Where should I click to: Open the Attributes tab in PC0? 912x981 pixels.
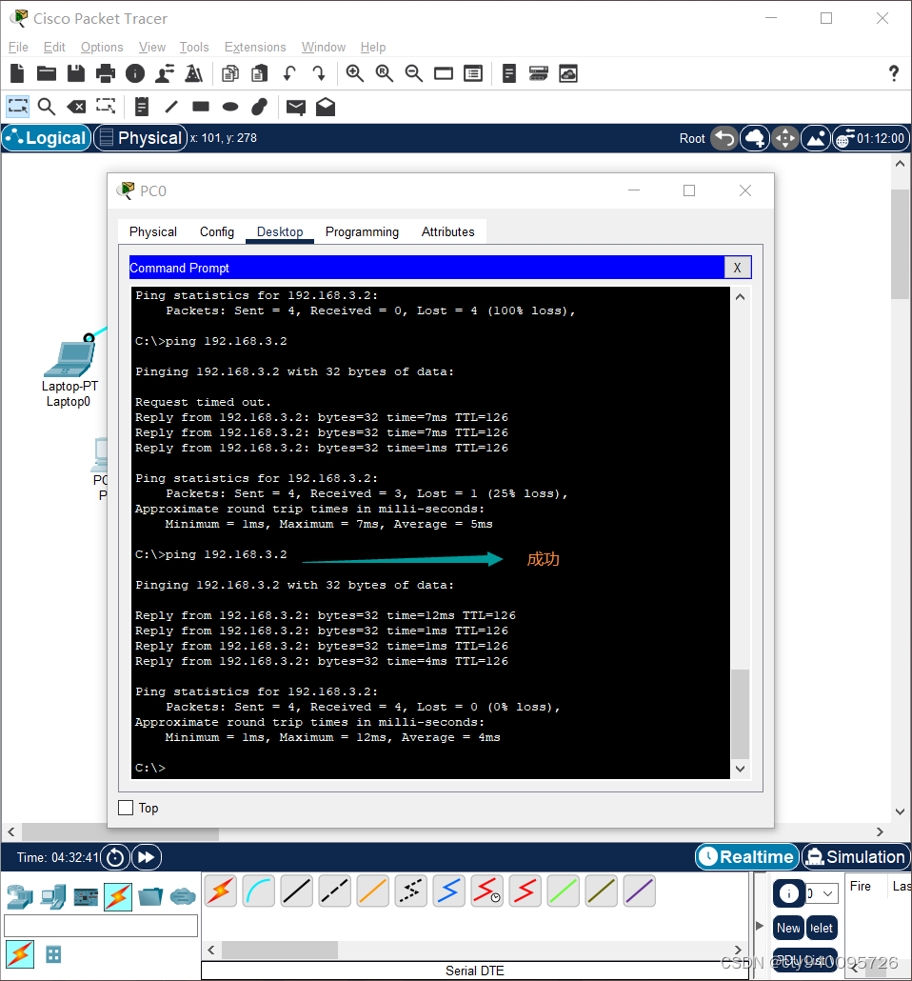point(447,231)
